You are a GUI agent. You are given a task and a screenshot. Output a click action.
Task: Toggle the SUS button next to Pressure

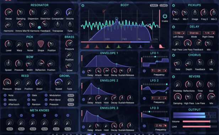tap(71, 104)
